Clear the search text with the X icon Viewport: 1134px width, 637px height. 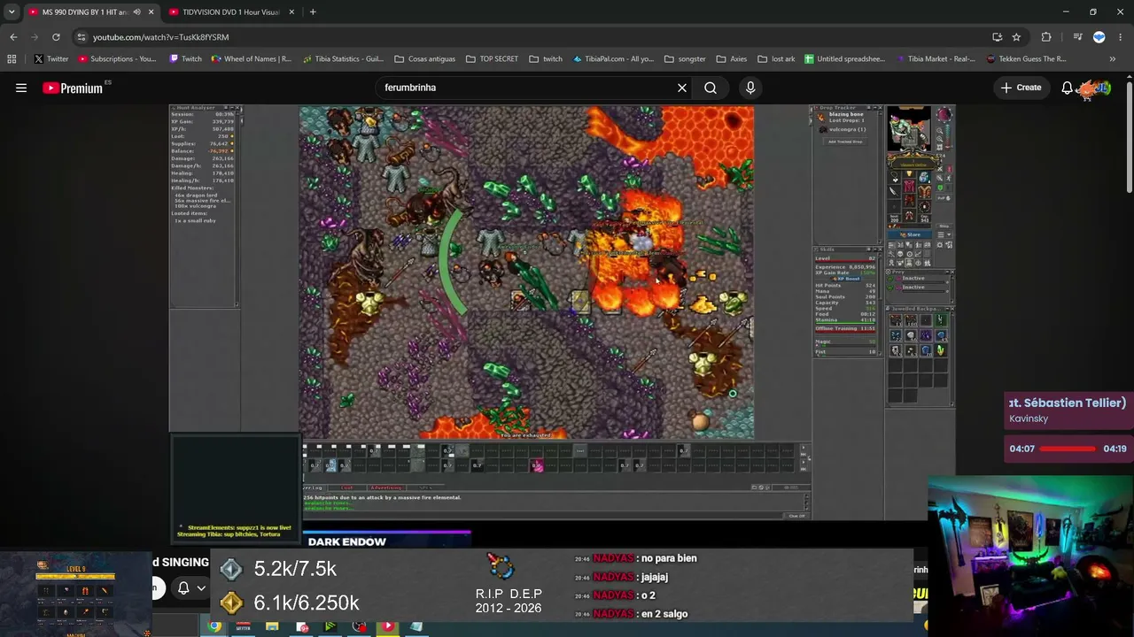tap(682, 88)
